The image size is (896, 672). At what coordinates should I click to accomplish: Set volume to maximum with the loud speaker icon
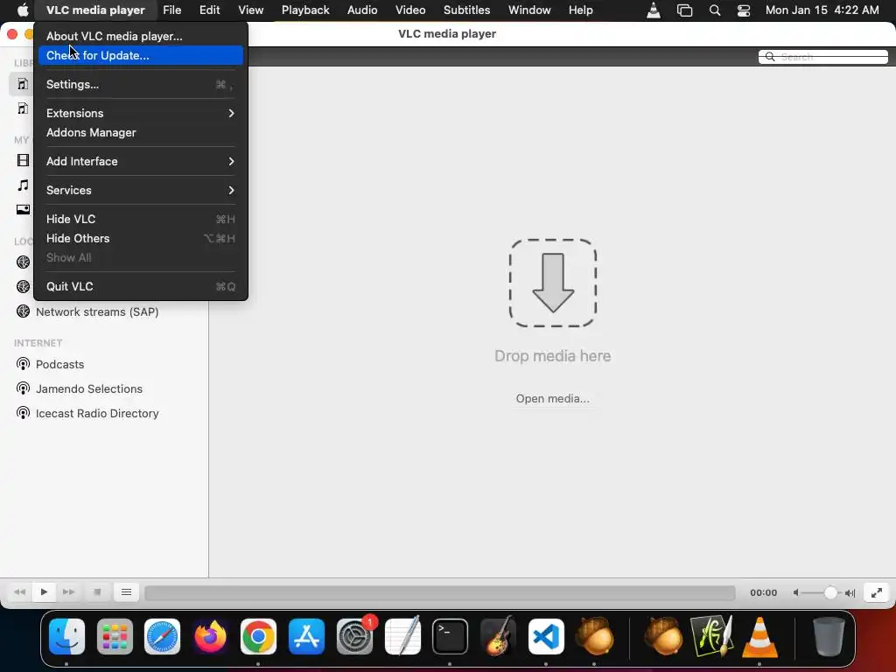click(x=850, y=592)
